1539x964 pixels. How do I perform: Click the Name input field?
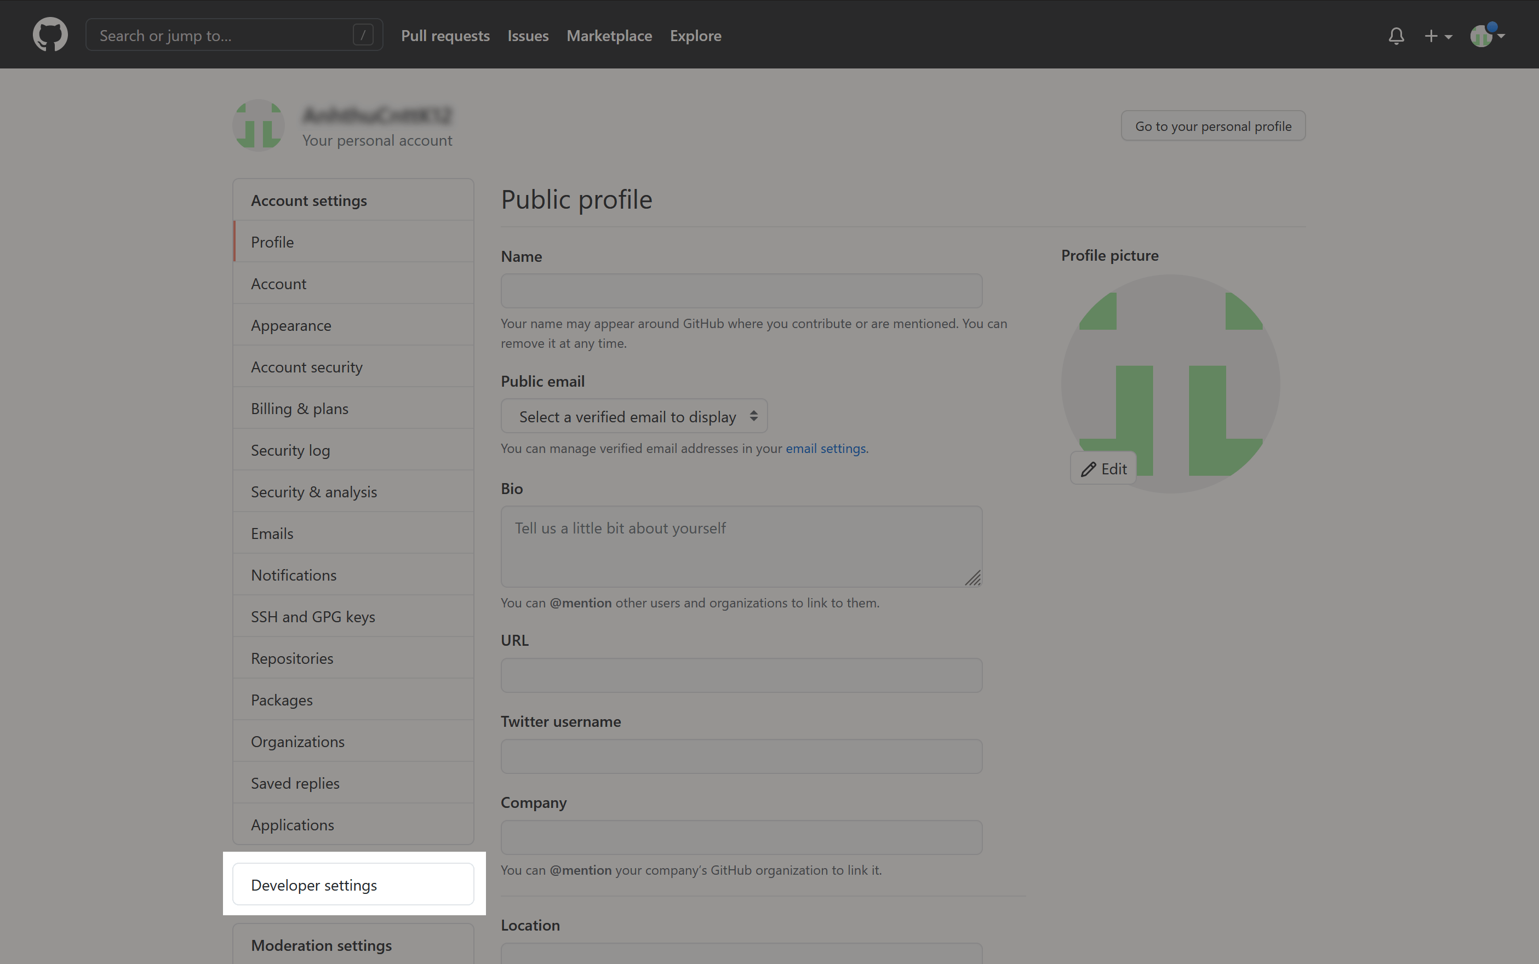click(741, 291)
